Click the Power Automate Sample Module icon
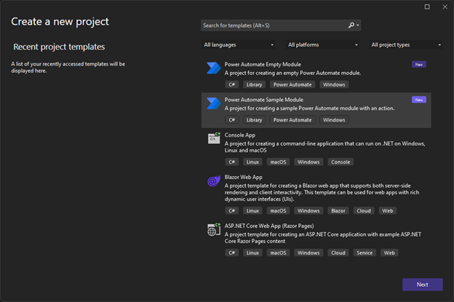Screen dimensions: 454x302 pyautogui.click(x=214, y=103)
